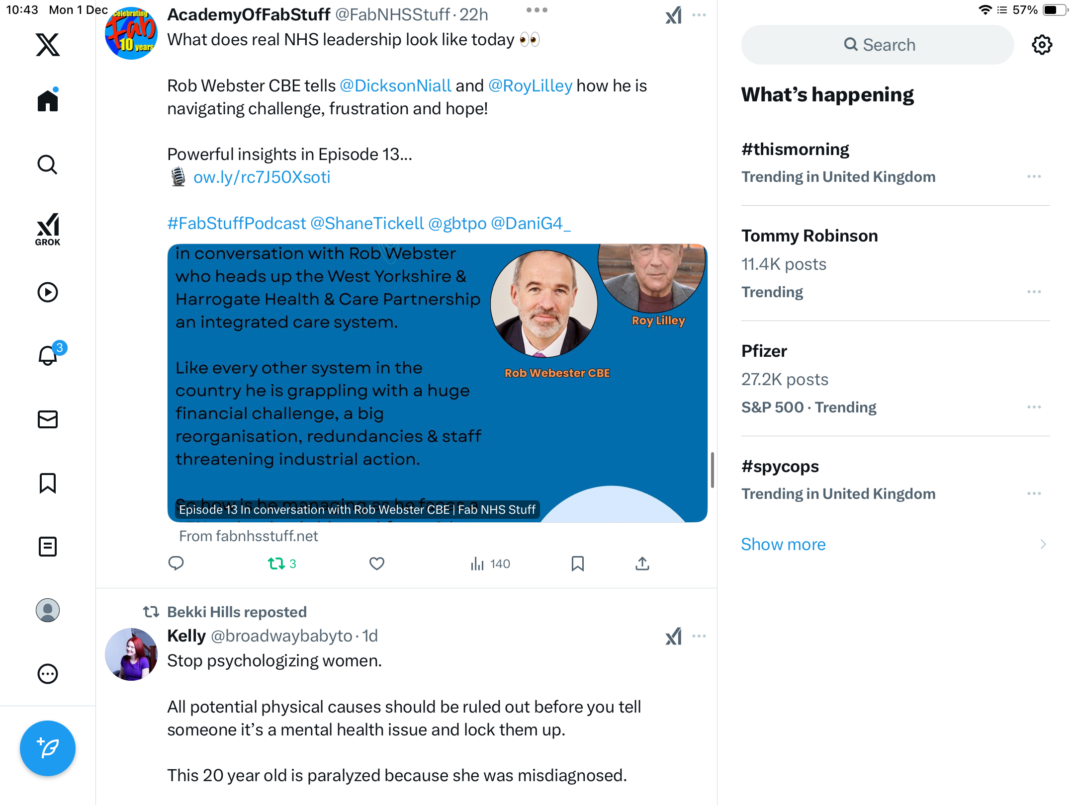Open the #FabStuffPodcast hashtag
Screen dimensions: 1074x805
coord(237,223)
